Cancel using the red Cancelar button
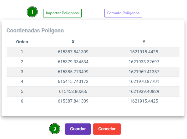The width and height of the screenshot is (187, 139). click(x=107, y=129)
